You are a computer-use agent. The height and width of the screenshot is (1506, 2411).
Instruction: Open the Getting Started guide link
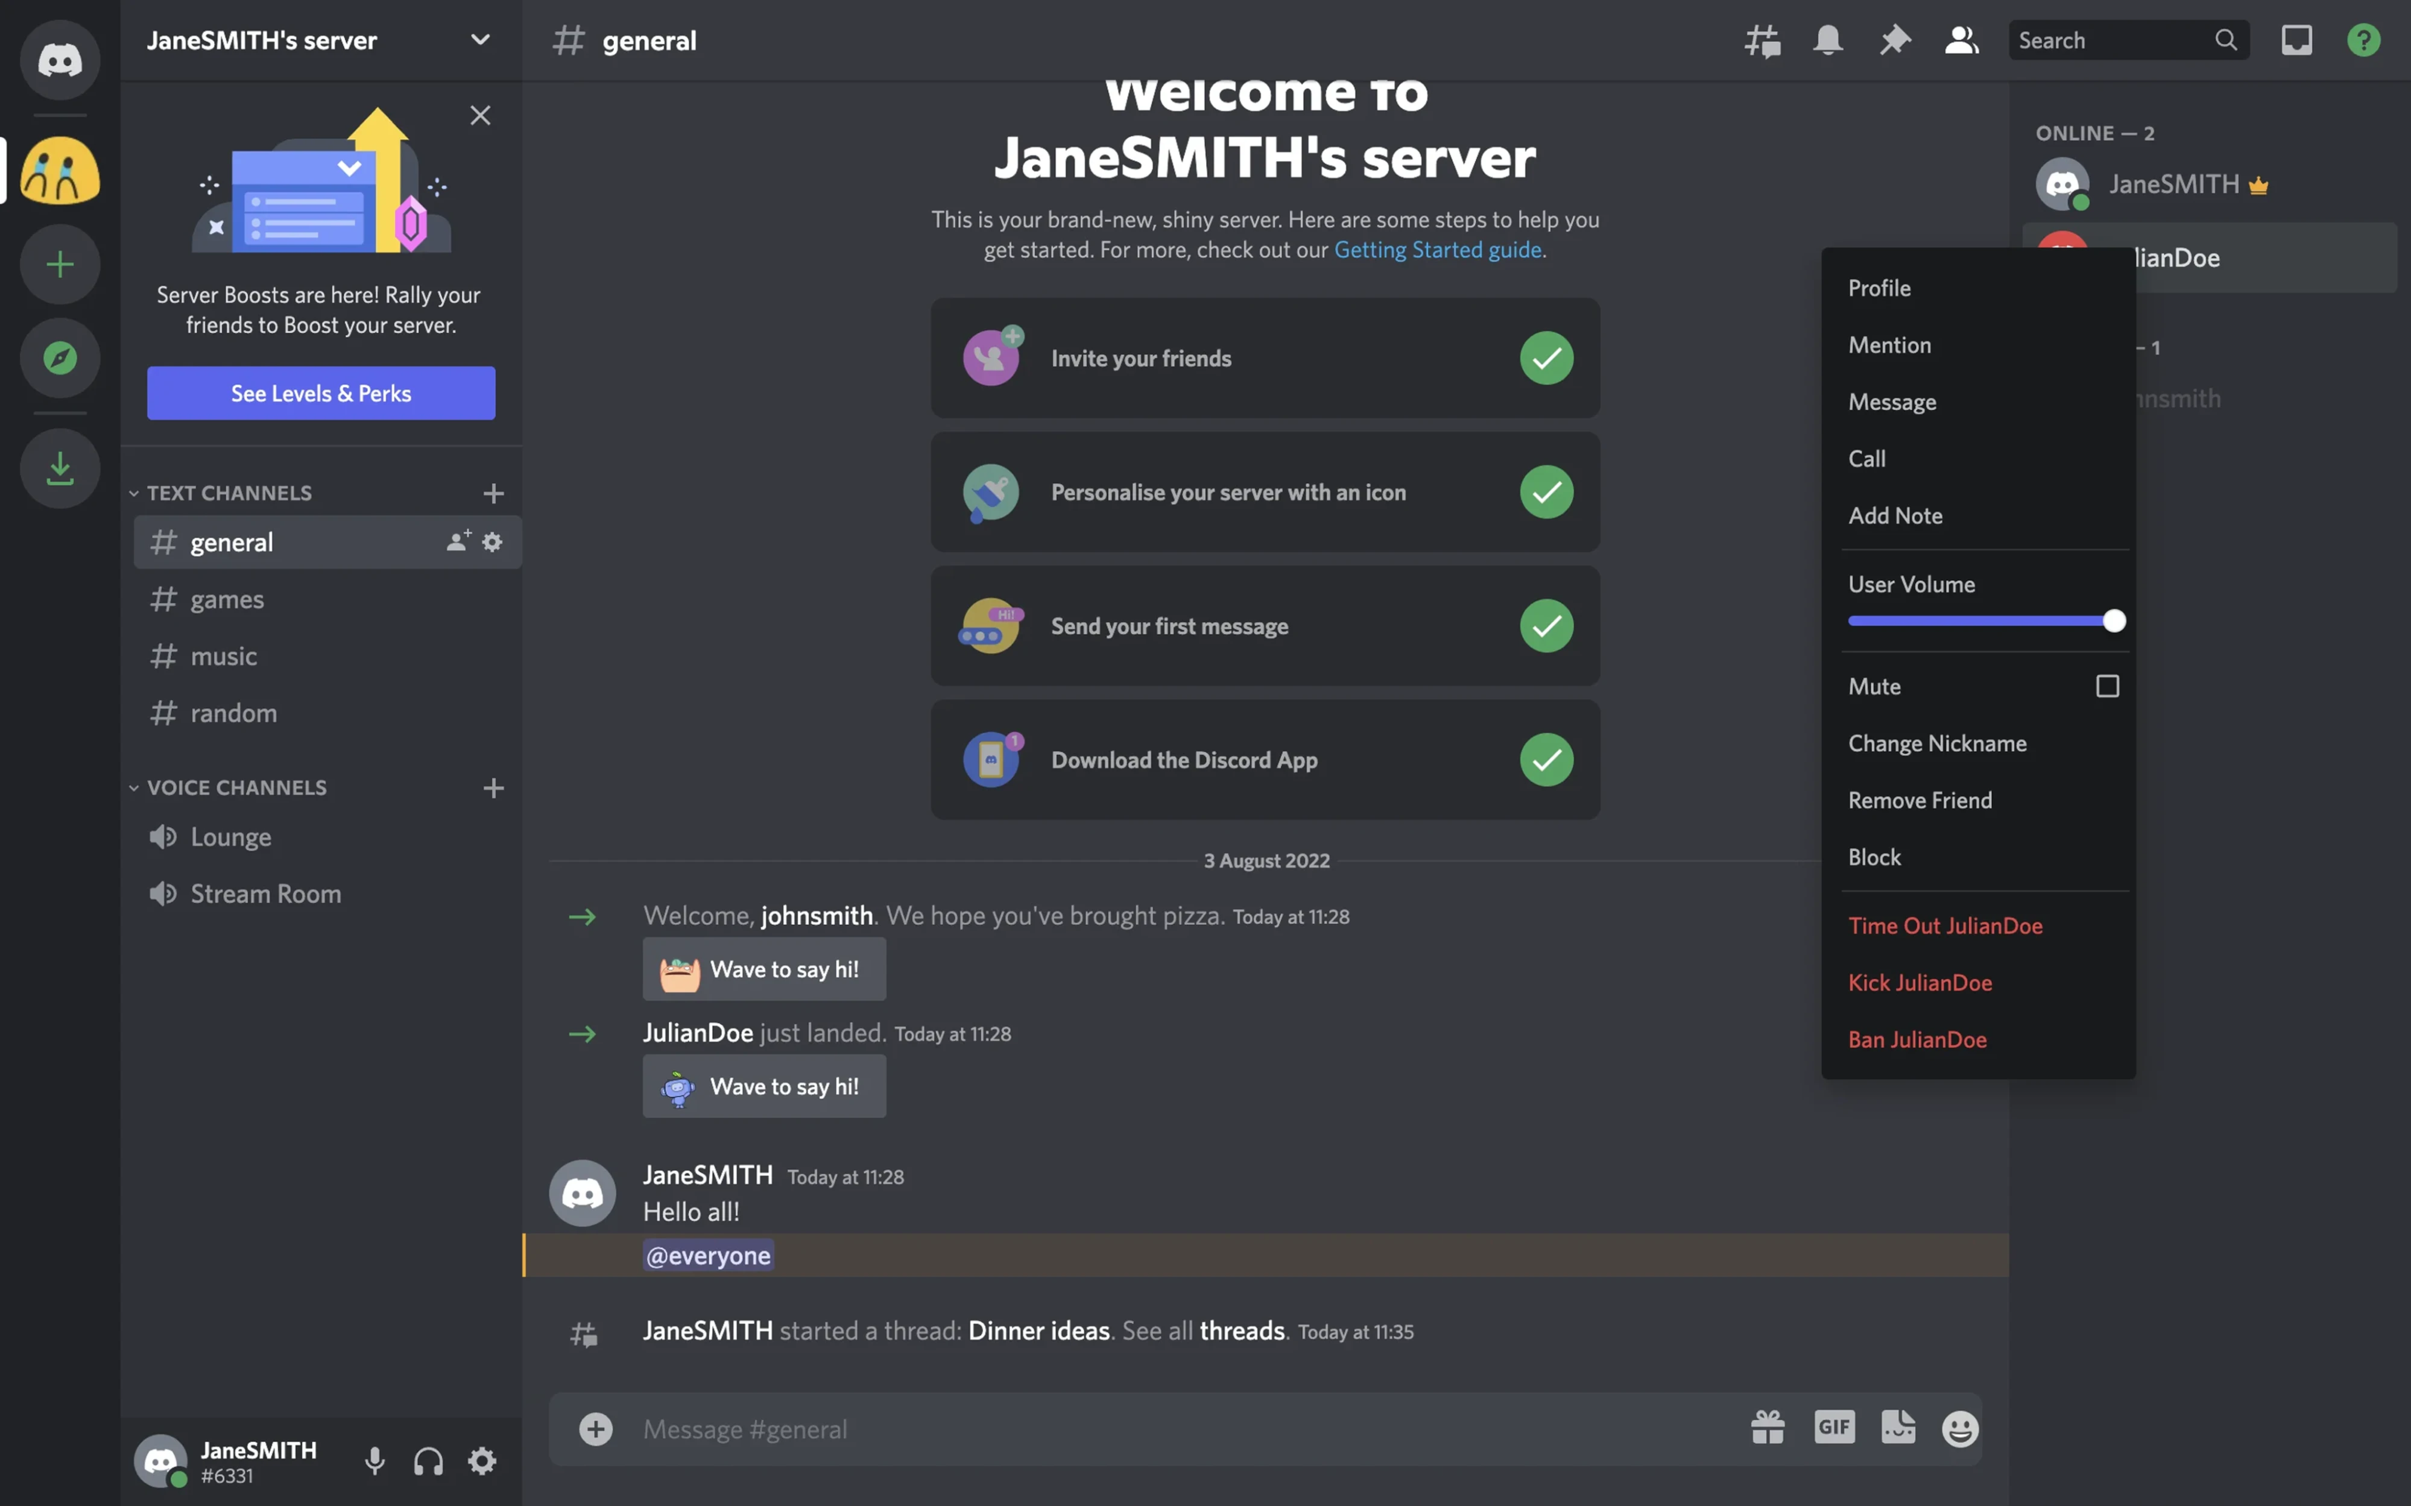1438,249
